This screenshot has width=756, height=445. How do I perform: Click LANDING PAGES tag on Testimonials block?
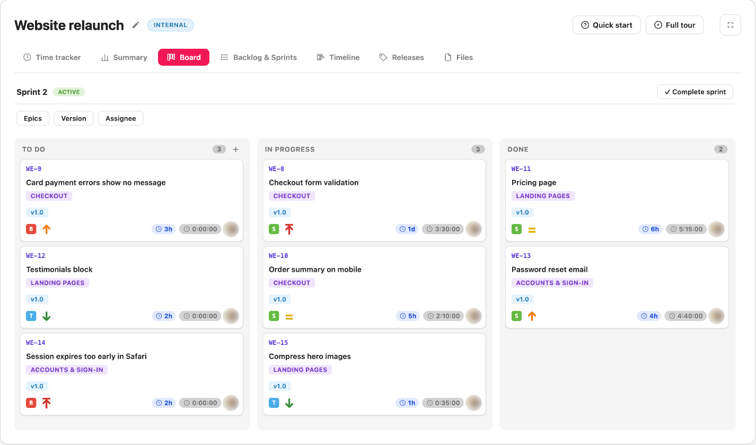(x=57, y=283)
